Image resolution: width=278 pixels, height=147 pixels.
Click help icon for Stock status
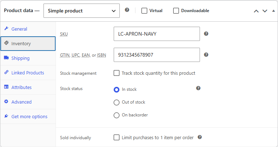pos(198,88)
